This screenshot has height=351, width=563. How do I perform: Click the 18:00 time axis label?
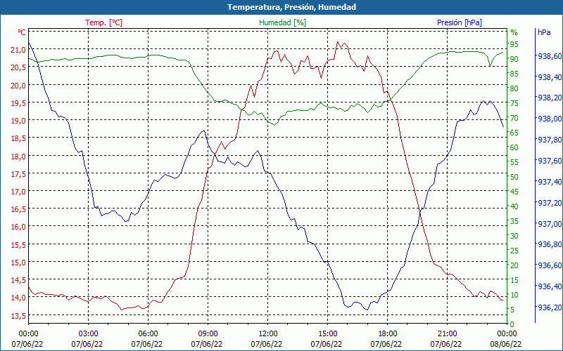click(387, 333)
